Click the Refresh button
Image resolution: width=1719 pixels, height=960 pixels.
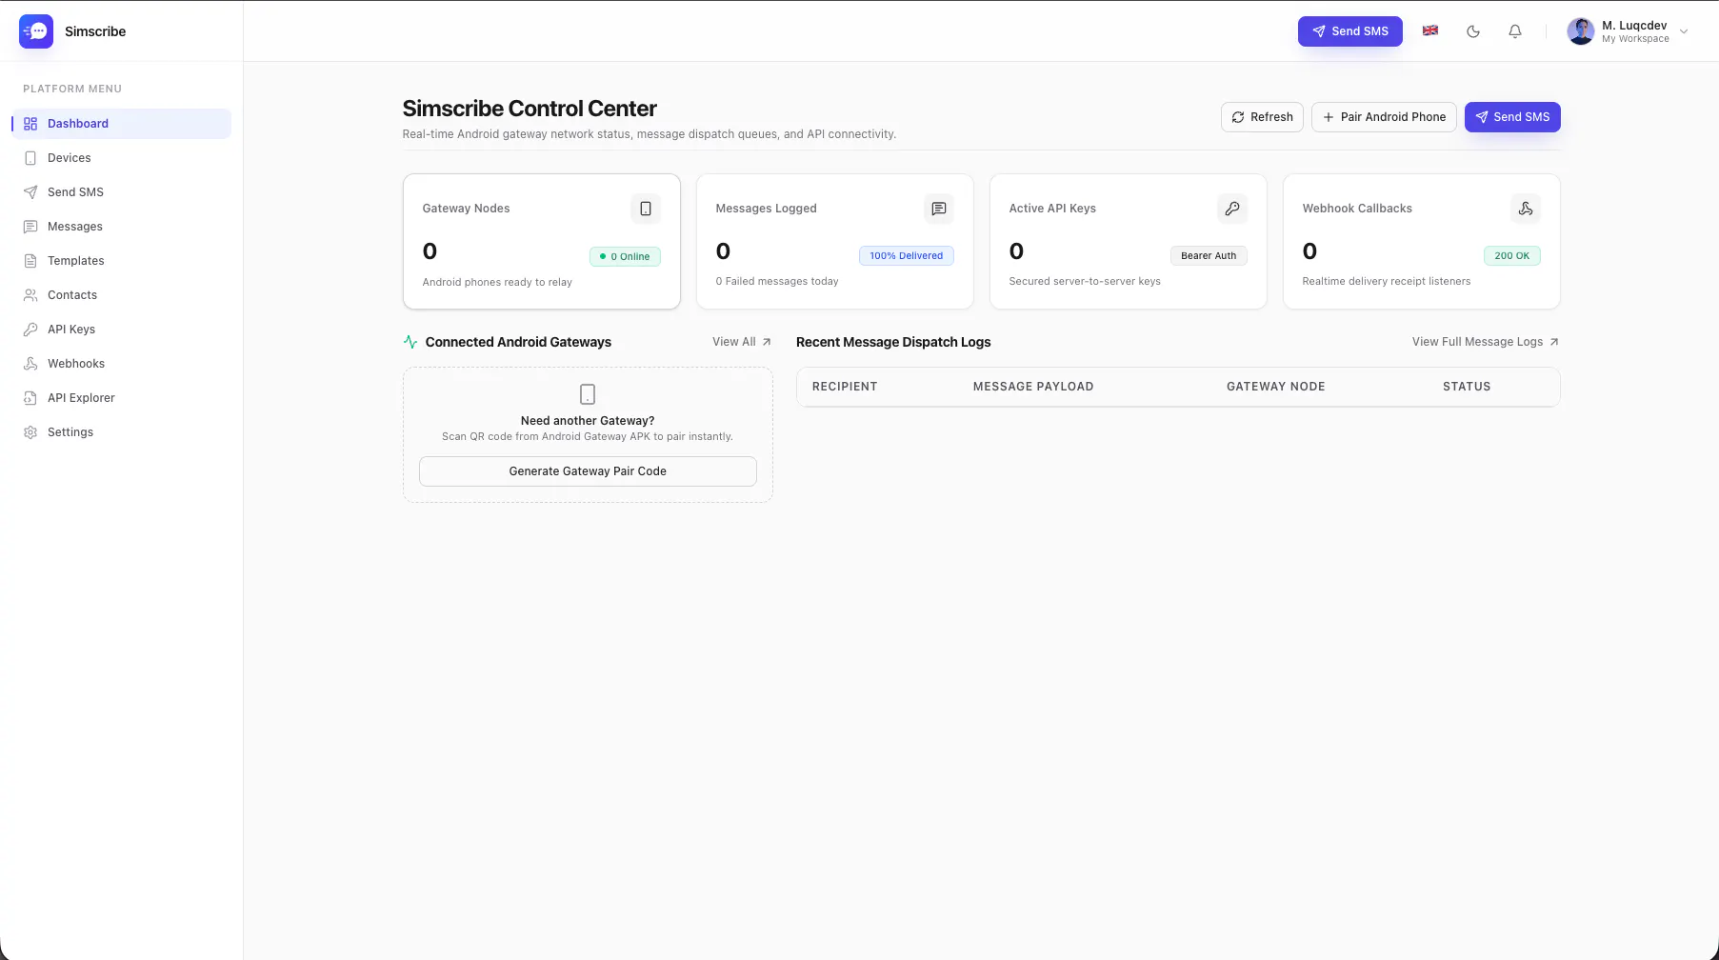[1262, 117]
